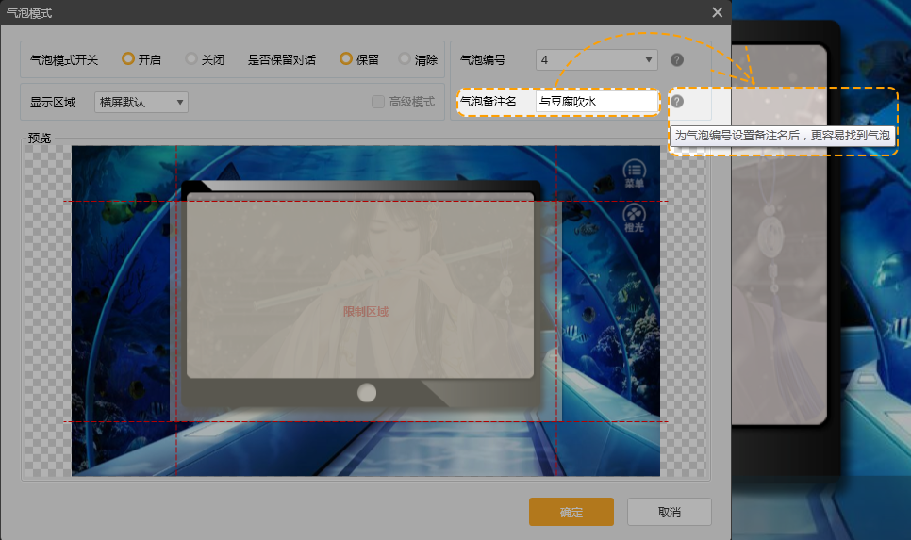Click the 气泡模式 dialog title text
Viewport: 911px width, 540px height.
30,12
